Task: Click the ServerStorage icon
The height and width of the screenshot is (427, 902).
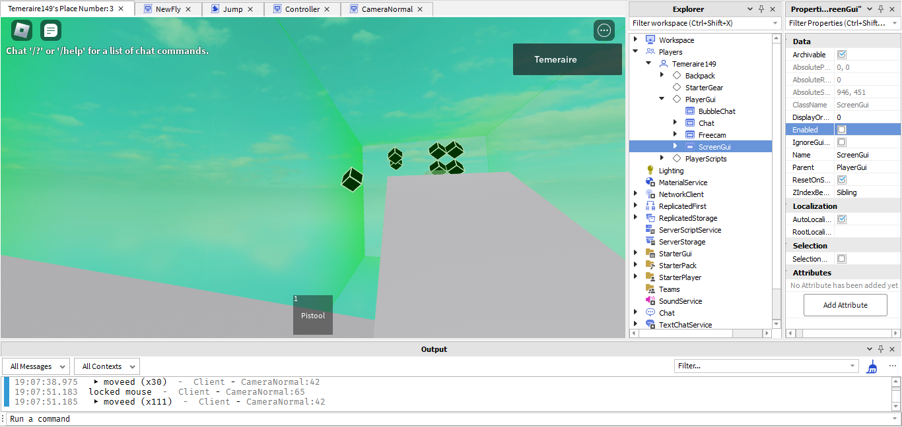Action: point(650,242)
